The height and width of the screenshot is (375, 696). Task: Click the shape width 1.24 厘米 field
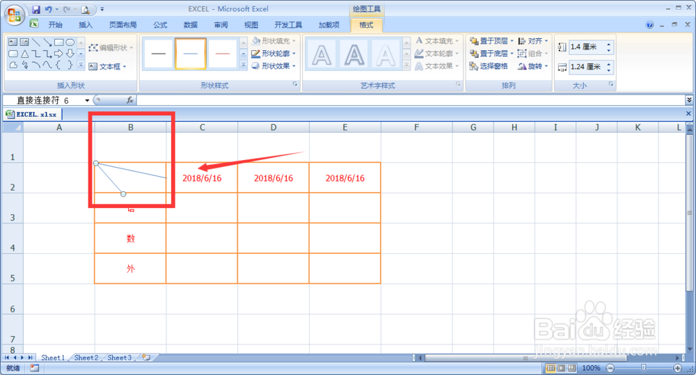pyautogui.click(x=587, y=67)
